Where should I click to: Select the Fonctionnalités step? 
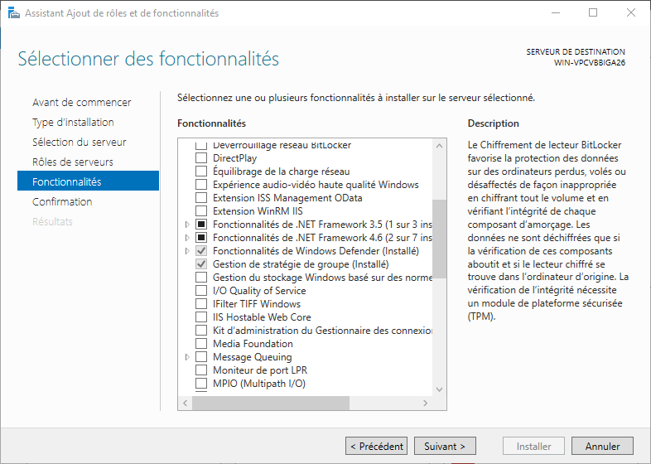(x=88, y=181)
